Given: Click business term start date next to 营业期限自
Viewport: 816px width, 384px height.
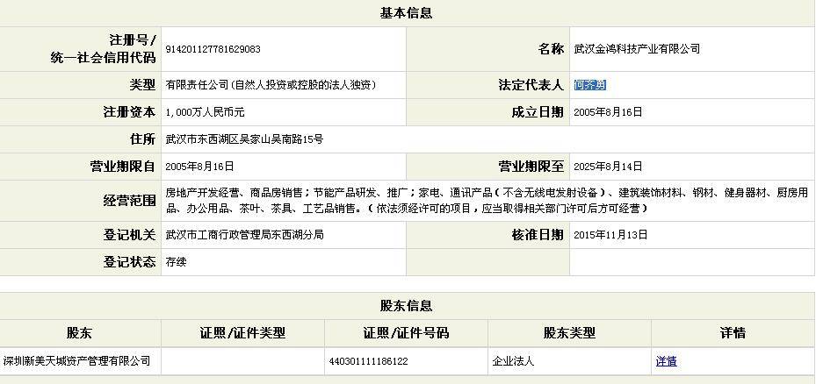Looking at the screenshot, I should click(x=199, y=167).
